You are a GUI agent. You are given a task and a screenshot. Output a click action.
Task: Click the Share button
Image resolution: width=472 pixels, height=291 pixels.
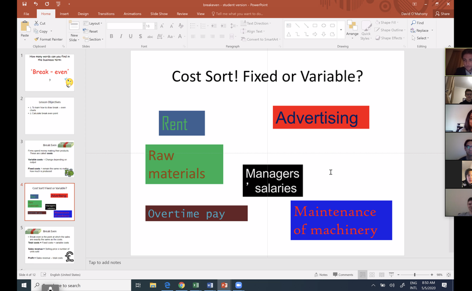442,13
